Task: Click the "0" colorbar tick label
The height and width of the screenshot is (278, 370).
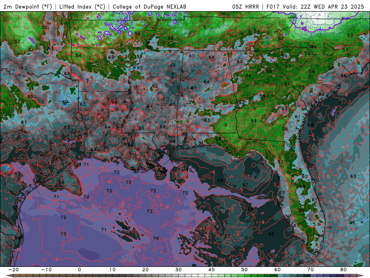Action: click(79, 270)
